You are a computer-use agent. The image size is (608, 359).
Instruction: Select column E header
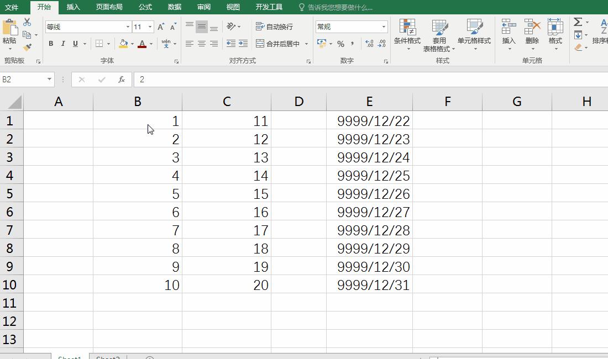point(369,102)
